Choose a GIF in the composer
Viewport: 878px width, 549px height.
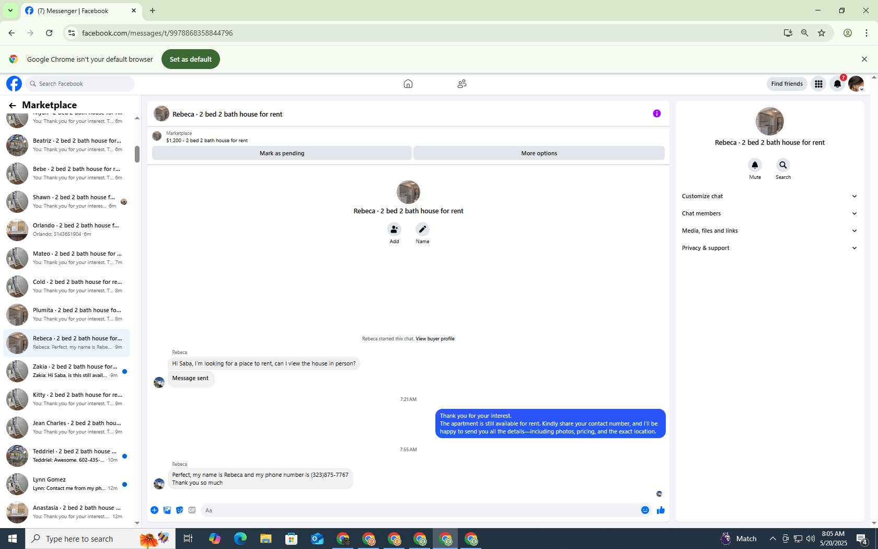192,510
